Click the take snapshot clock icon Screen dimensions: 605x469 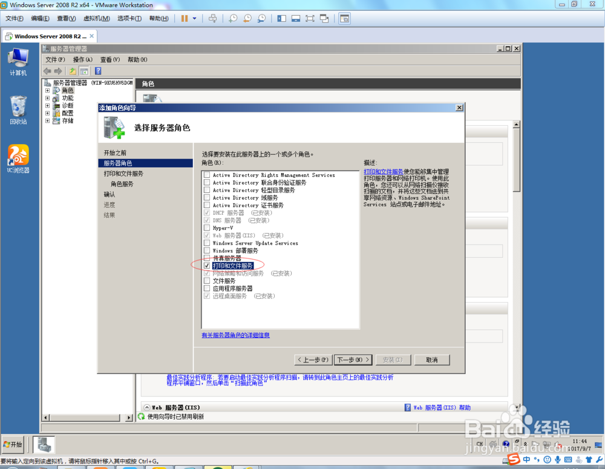[x=233, y=19]
